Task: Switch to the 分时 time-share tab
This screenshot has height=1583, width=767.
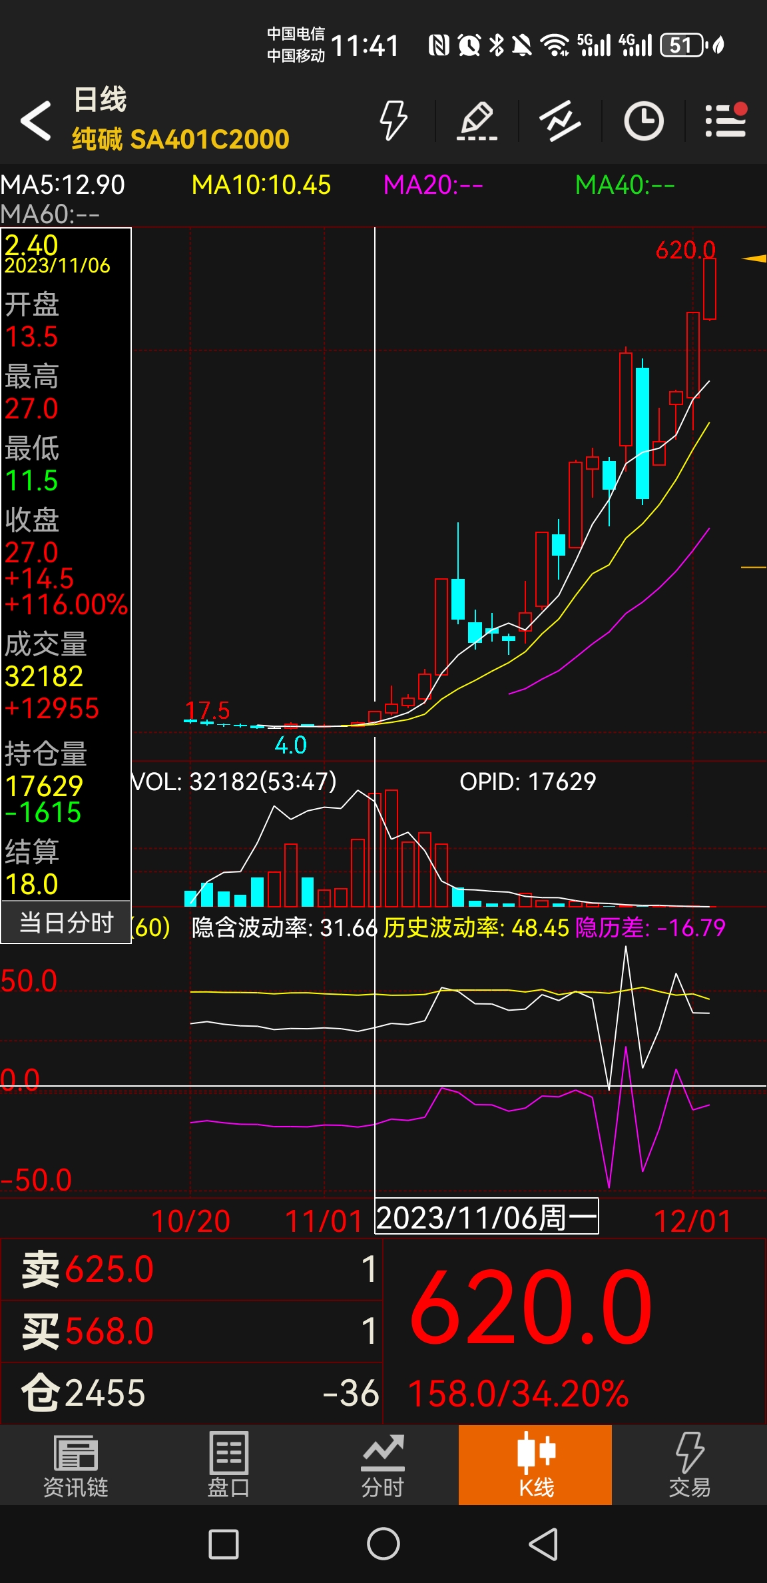Action: [383, 1465]
